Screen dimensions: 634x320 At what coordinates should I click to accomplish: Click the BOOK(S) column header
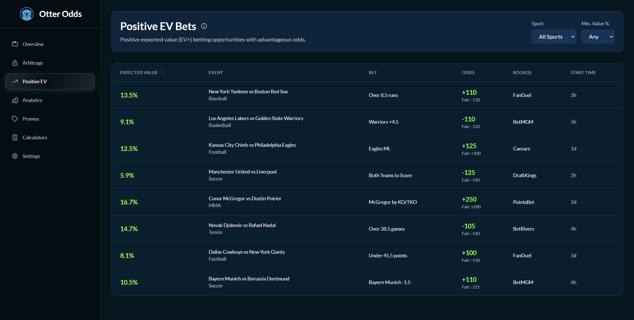pos(522,72)
